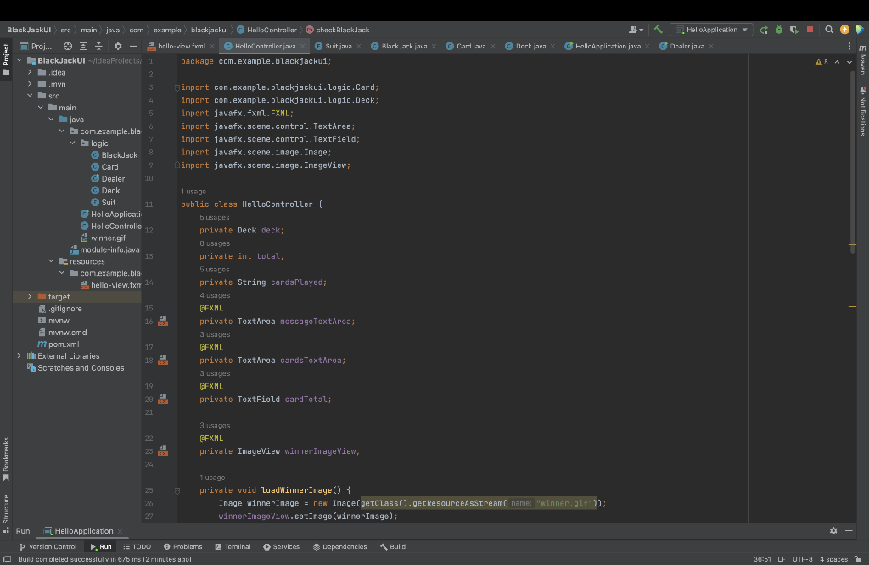Click the UTF-8 encoding status widget

(x=802, y=559)
